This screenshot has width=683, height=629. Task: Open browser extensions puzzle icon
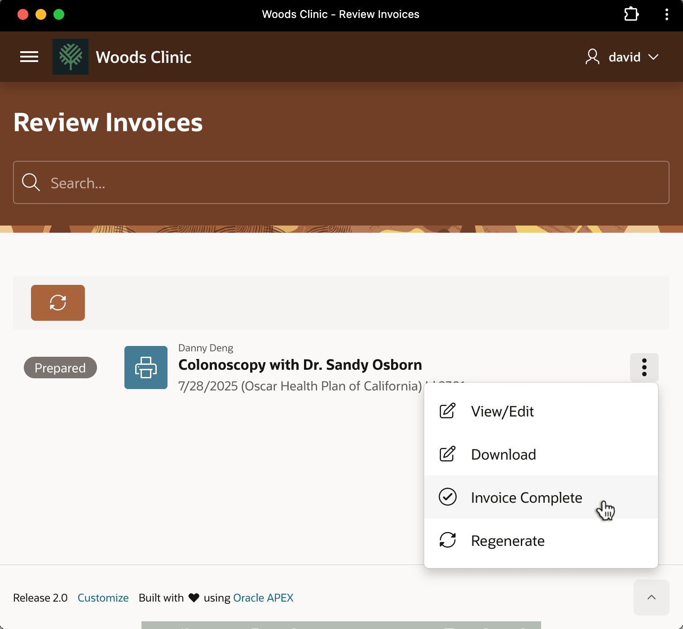coord(631,14)
